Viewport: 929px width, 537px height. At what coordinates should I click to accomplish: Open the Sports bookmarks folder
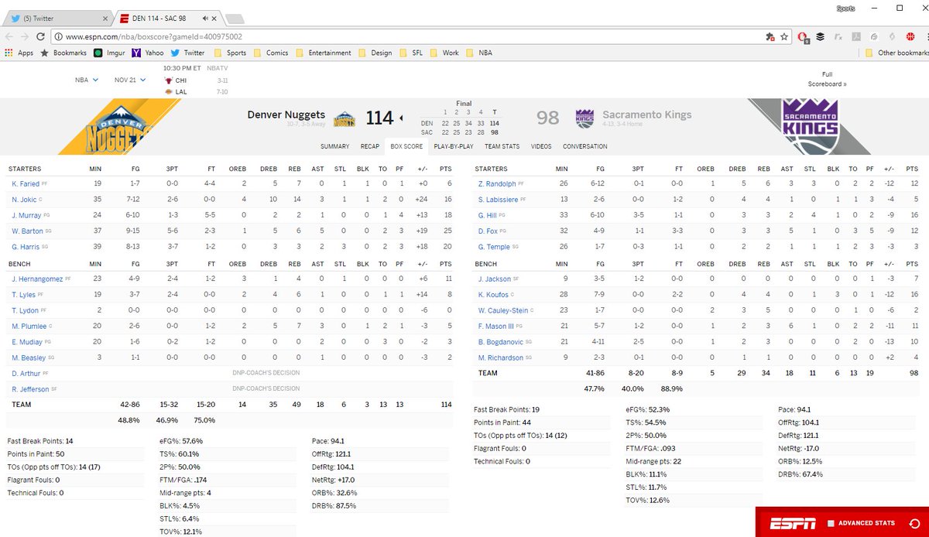(x=230, y=53)
